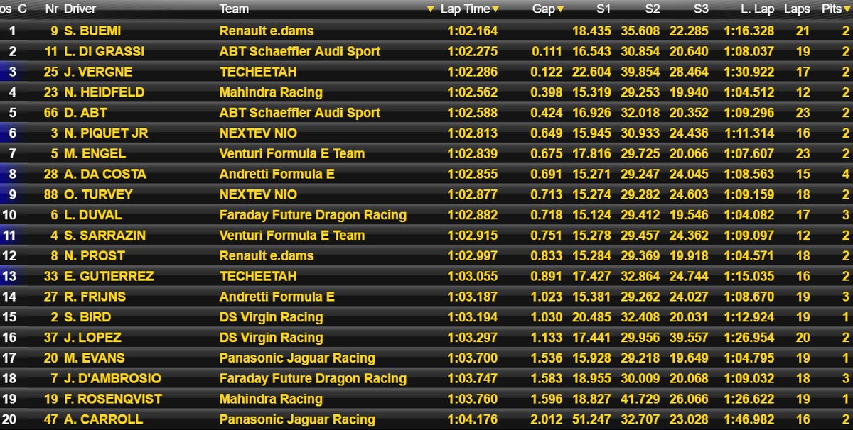The height and width of the screenshot is (430, 853).
Task: Click car number 66 in Abt's row
Action: click(51, 113)
